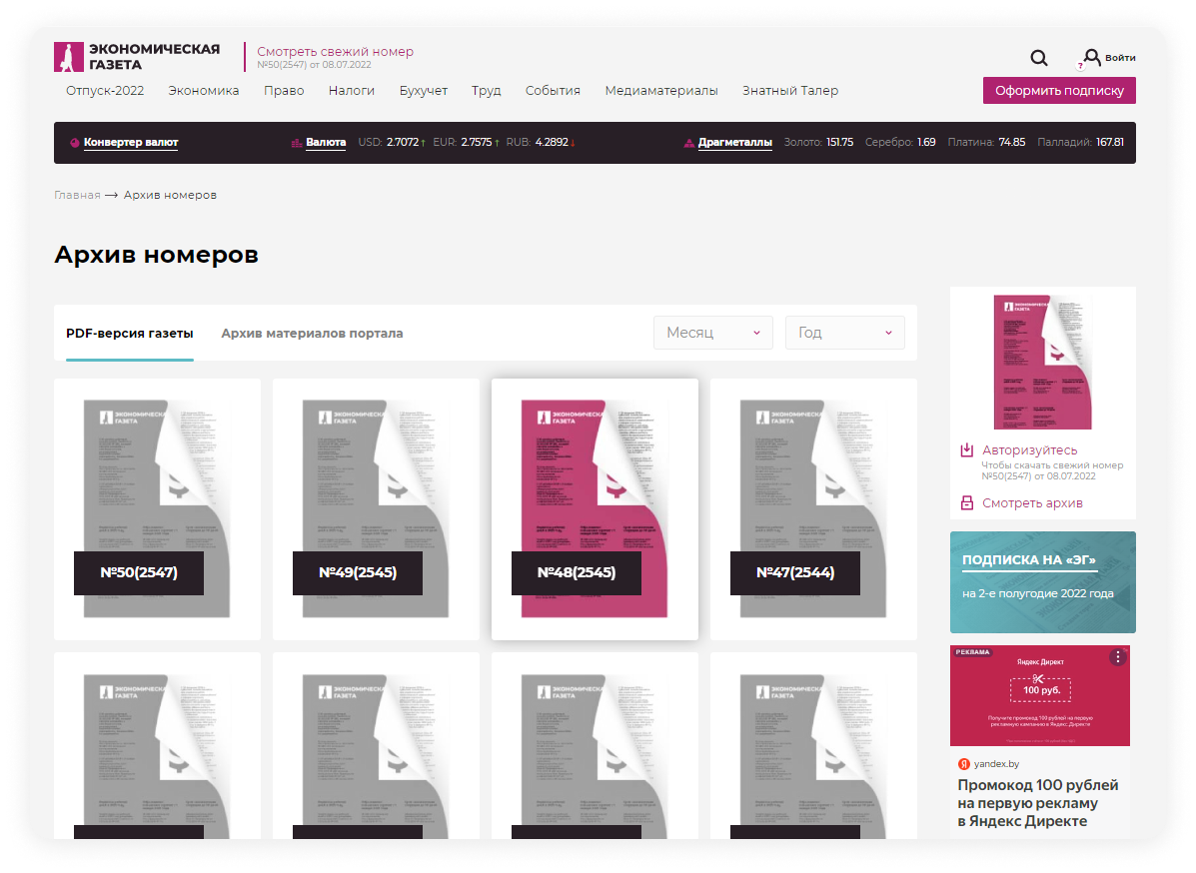Open the Налоги menu item

352,91
